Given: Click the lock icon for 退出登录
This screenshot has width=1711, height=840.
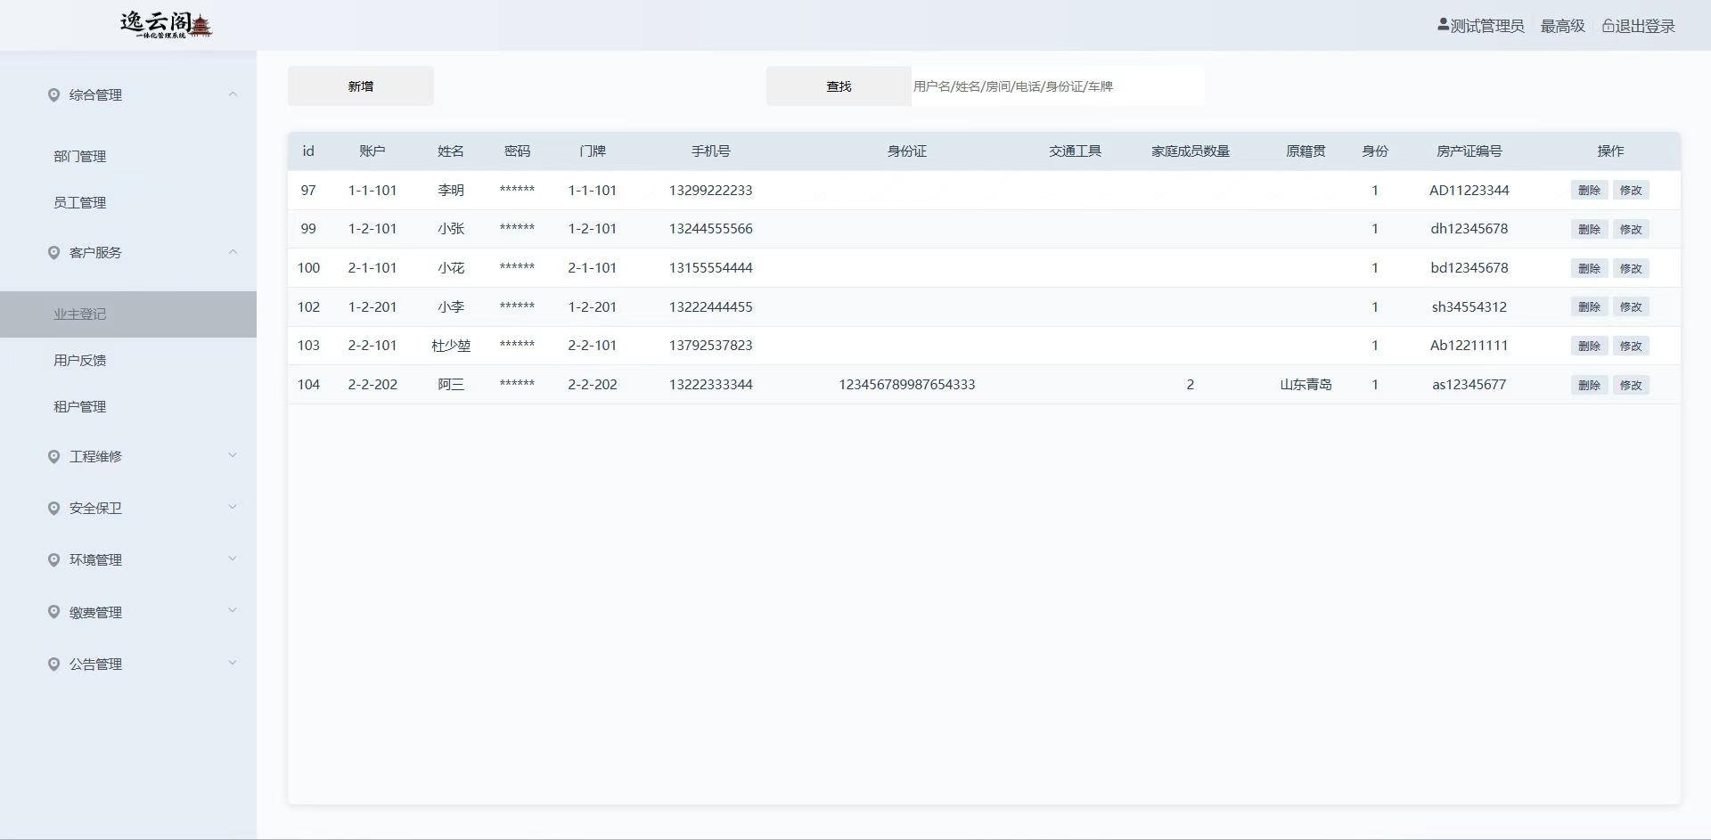Looking at the screenshot, I should 1609,27.
